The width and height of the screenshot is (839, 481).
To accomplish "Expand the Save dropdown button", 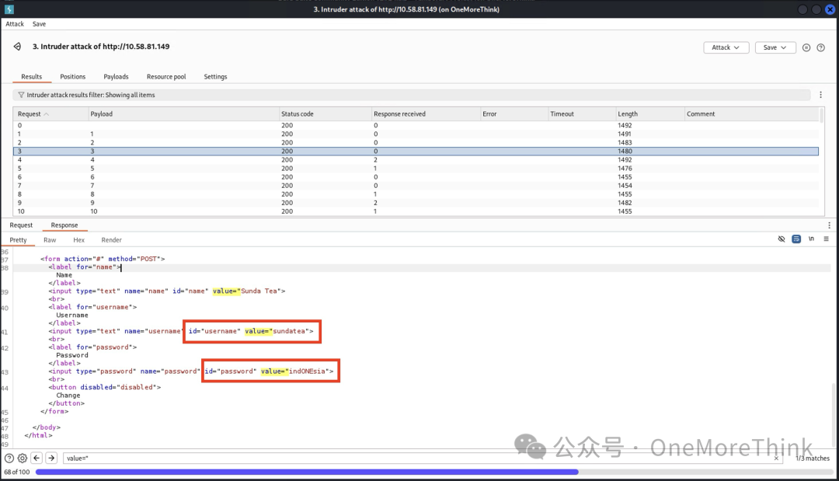I will click(x=775, y=47).
